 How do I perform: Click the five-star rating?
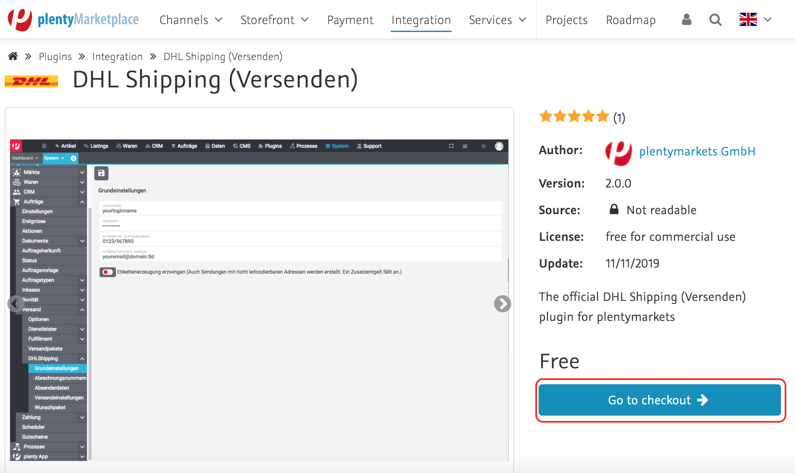pyautogui.click(x=574, y=117)
